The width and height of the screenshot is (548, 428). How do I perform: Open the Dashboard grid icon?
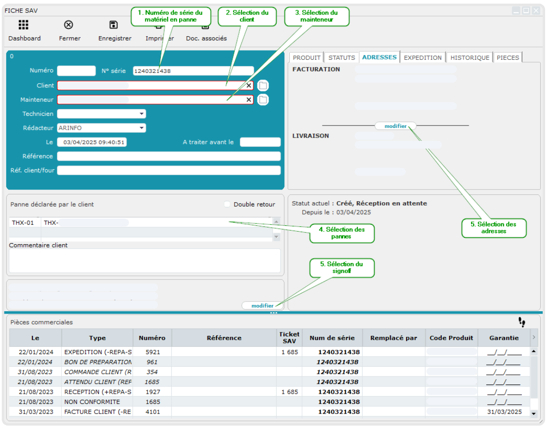click(24, 25)
